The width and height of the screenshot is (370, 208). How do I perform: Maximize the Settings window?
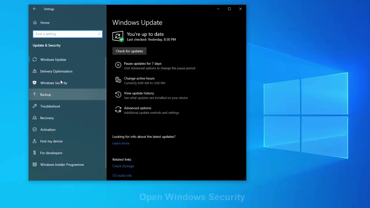229,9
